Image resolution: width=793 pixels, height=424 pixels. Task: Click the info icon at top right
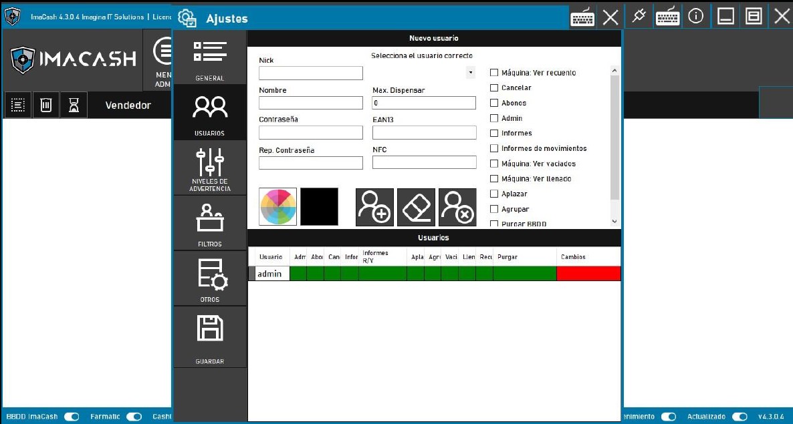tap(696, 15)
